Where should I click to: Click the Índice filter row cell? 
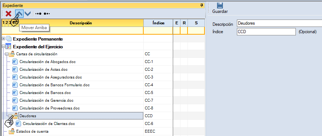tap(158, 31)
